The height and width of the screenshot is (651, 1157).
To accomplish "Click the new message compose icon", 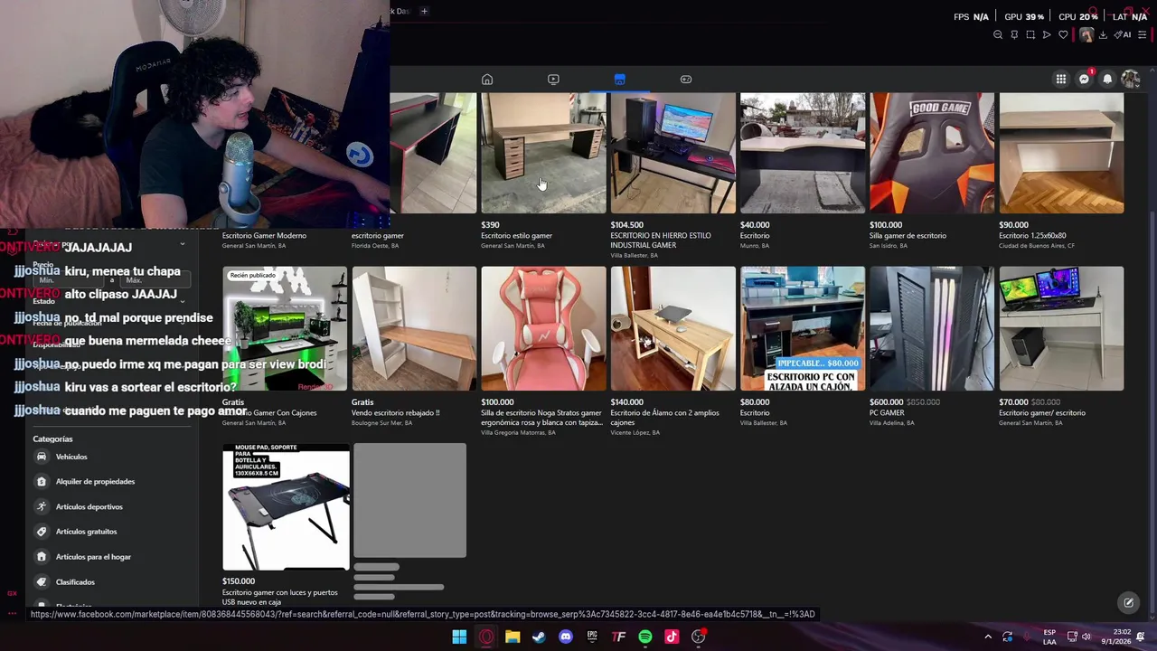I will pos(1128,603).
